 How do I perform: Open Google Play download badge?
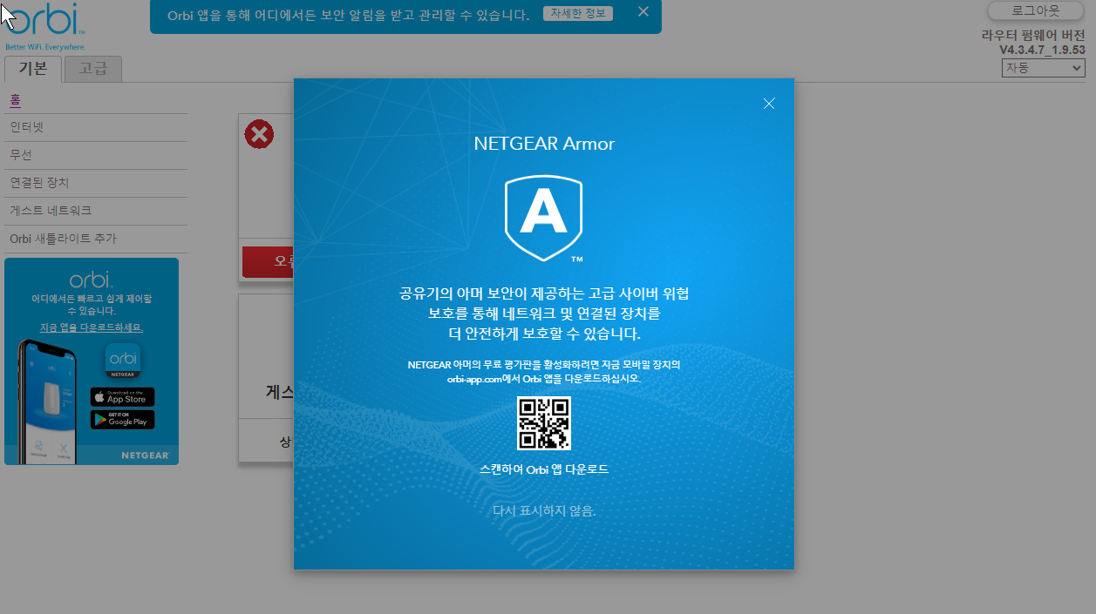click(x=123, y=419)
